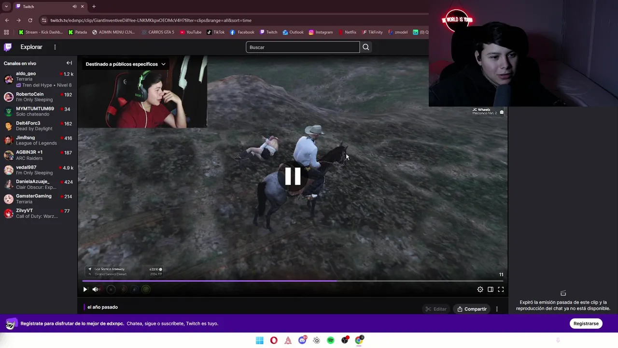Open RobertoCein's live channel
618x348 pixels.
[x=39, y=97]
